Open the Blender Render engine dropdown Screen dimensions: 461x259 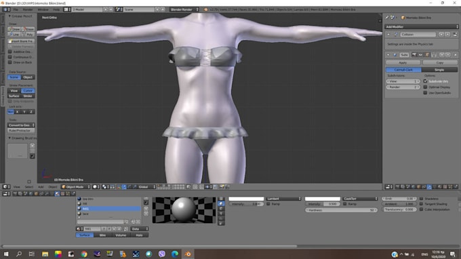[184, 9]
